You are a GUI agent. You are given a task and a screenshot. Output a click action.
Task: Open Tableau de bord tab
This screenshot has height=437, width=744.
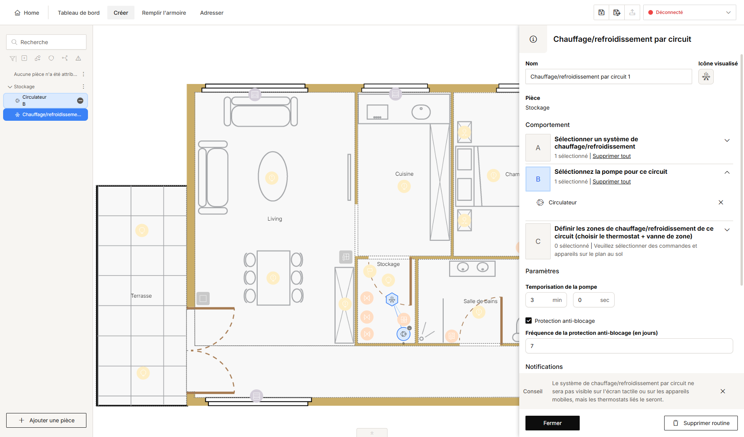coord(79,13)
